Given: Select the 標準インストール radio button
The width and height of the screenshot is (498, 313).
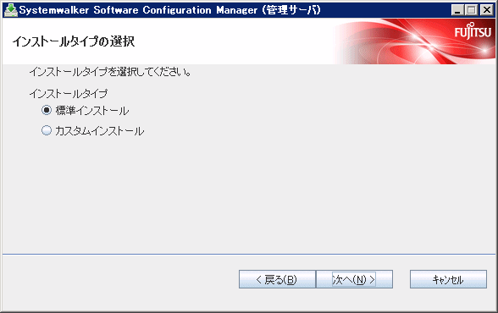Looking at the screenshot, I should click(47, 110).
